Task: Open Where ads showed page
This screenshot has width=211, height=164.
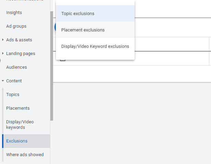Action: pyautogui.click(x=25, y=155)
